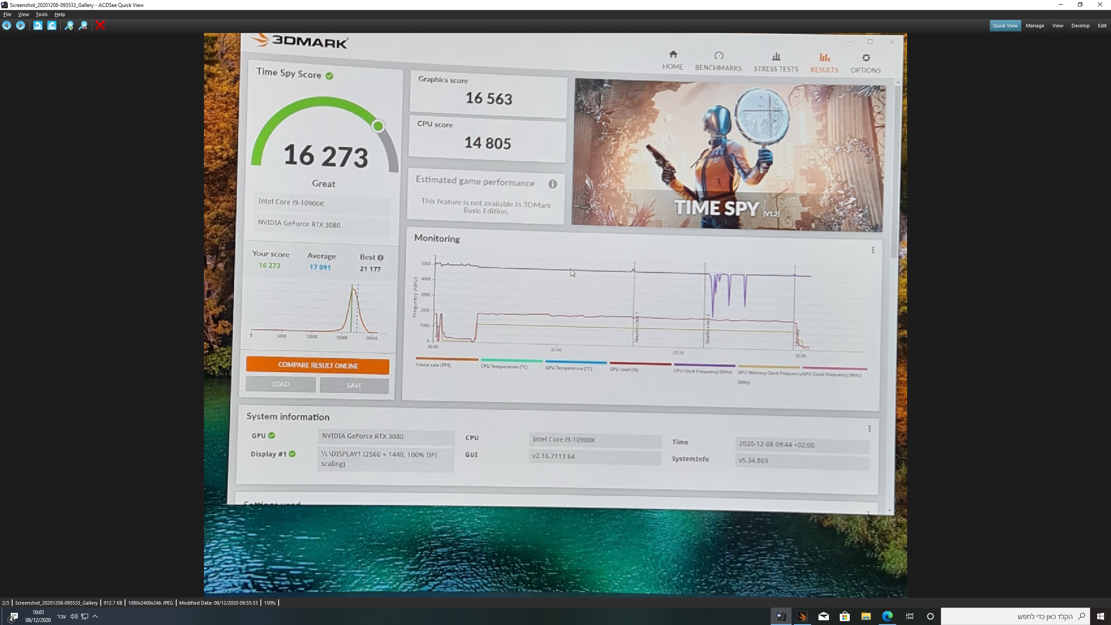Click the GPU verified checkmark badge
Viewport: 1111px width, 625px height.
tap(271, 435)
